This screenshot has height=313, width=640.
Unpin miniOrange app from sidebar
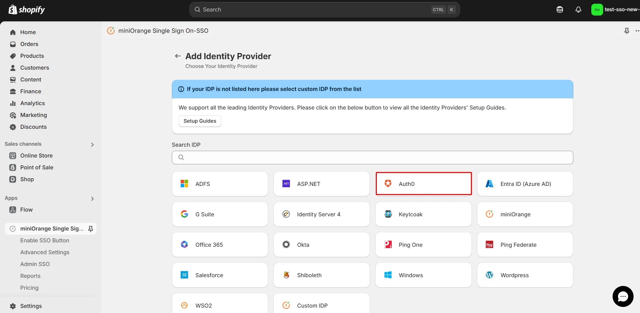[x=91, y=229]
